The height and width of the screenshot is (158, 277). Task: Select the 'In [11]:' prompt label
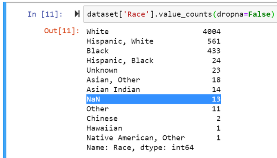coord(45,14)
